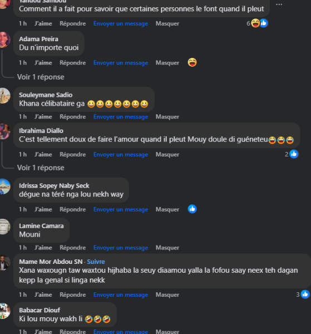311x334 pixels.
Task: Hide Ibrahima Diallo's comment
Action: pyautogui.click(x=167, y=154)
